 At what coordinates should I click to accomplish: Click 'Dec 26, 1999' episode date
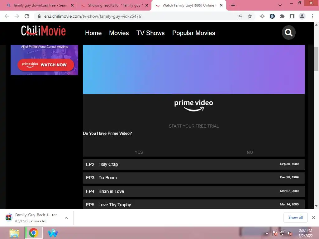[289, 177]
